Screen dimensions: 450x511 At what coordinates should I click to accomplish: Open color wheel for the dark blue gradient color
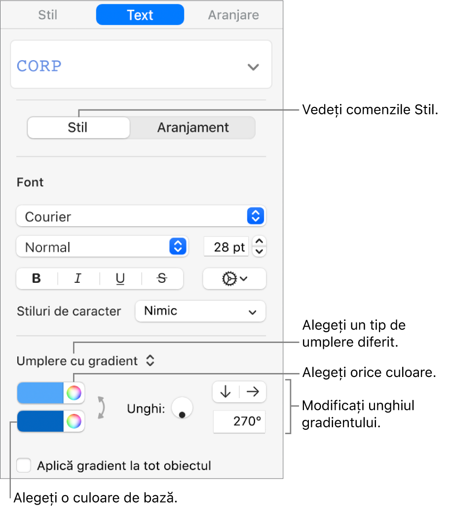coord(74,421)
